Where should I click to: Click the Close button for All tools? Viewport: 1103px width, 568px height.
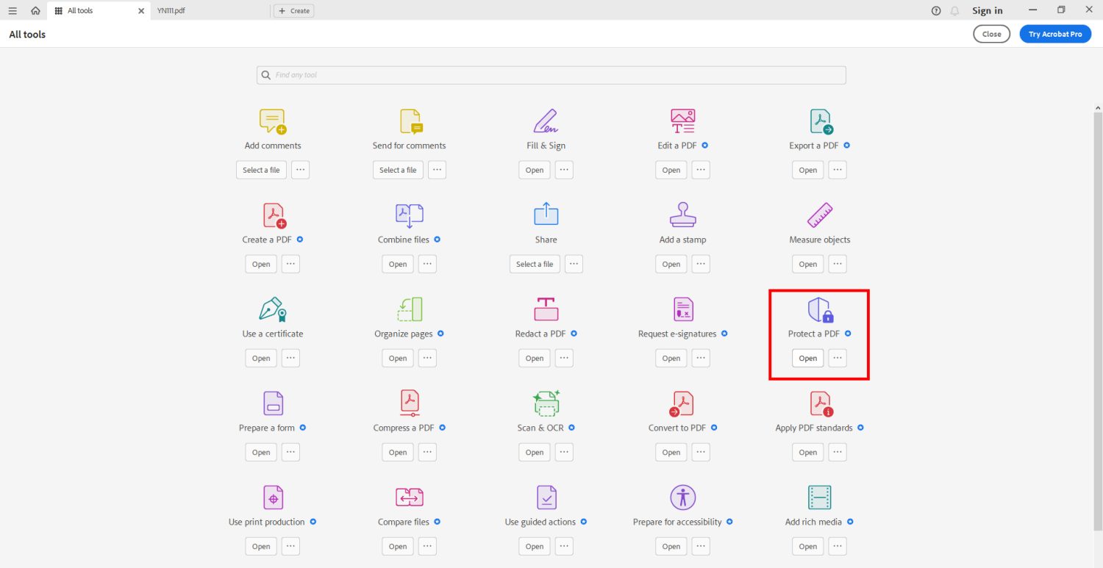click(x=992, y=34)
